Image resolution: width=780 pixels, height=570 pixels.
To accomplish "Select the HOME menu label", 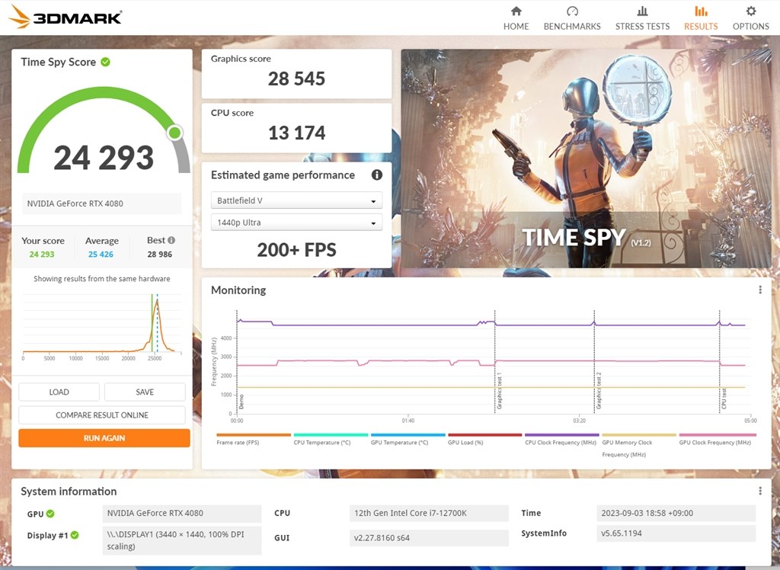I will [516, 27].
